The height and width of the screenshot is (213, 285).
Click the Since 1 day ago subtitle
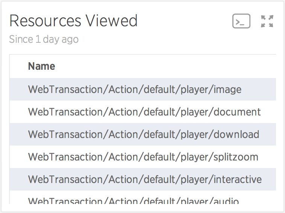[x=44, y=39]
